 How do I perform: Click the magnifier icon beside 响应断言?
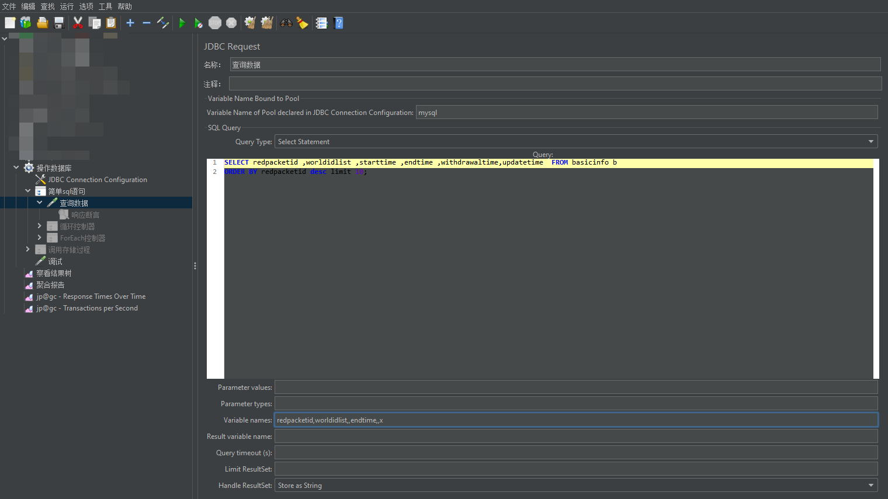coord(64,215)
